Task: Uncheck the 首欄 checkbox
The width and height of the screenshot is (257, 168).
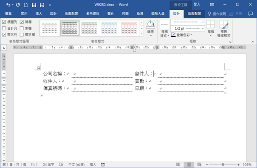Action: 22,22
